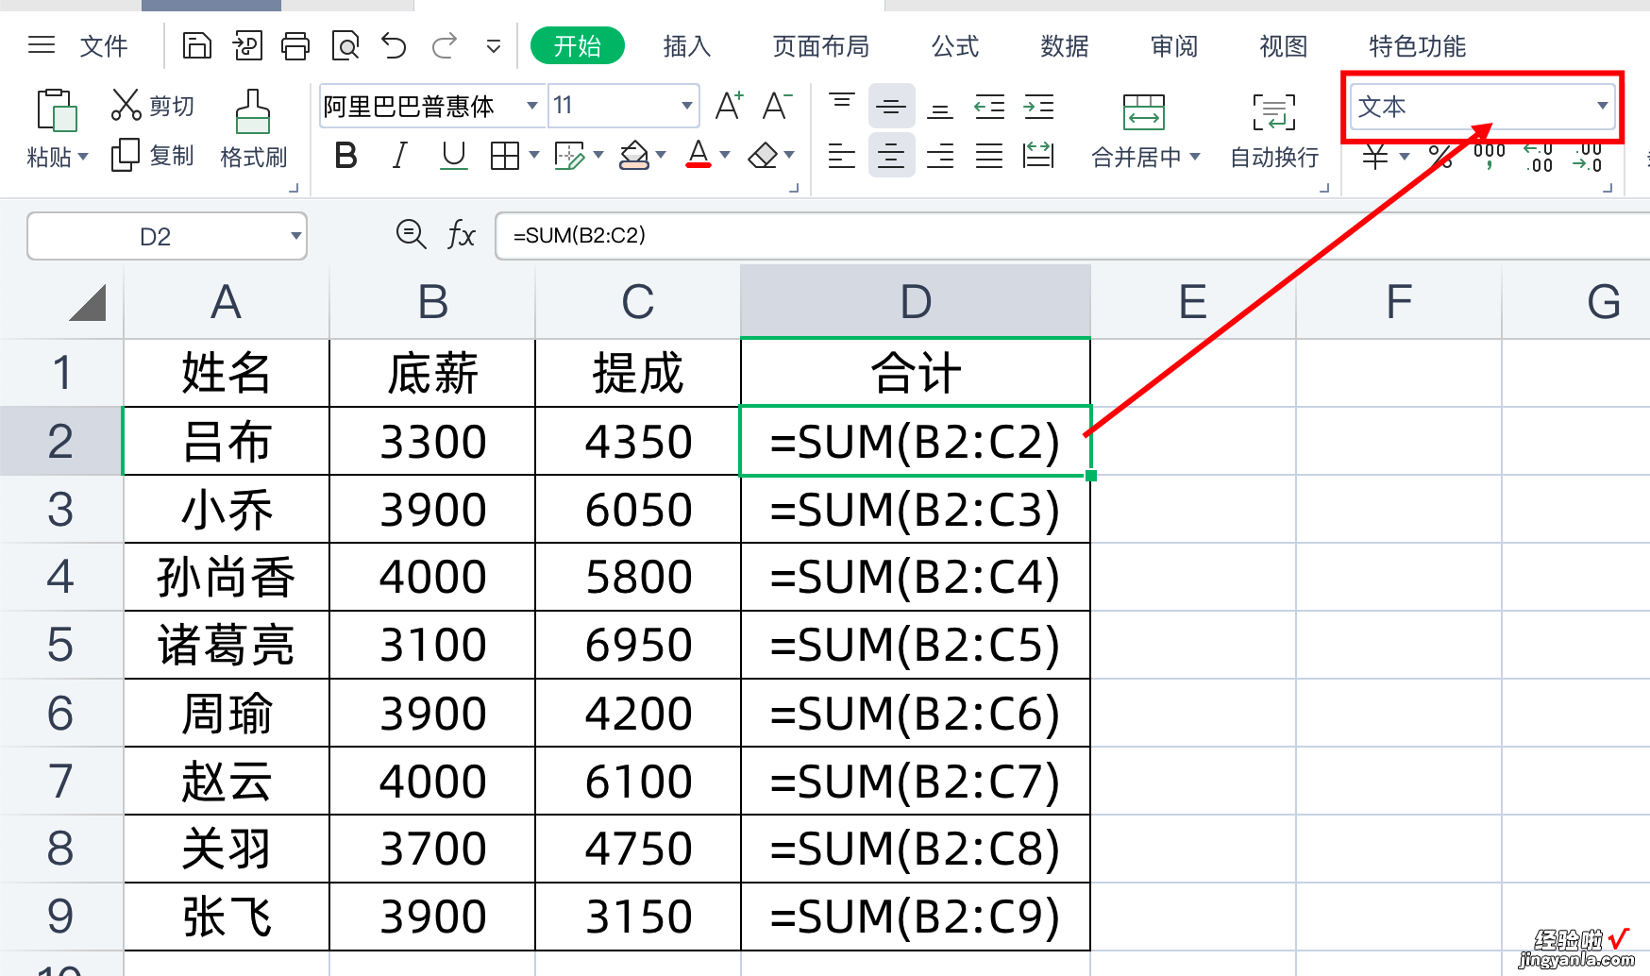Viewport: 1650px width, 976px height.
Task: Click the fill color bucket
Action: pos(634,155)
